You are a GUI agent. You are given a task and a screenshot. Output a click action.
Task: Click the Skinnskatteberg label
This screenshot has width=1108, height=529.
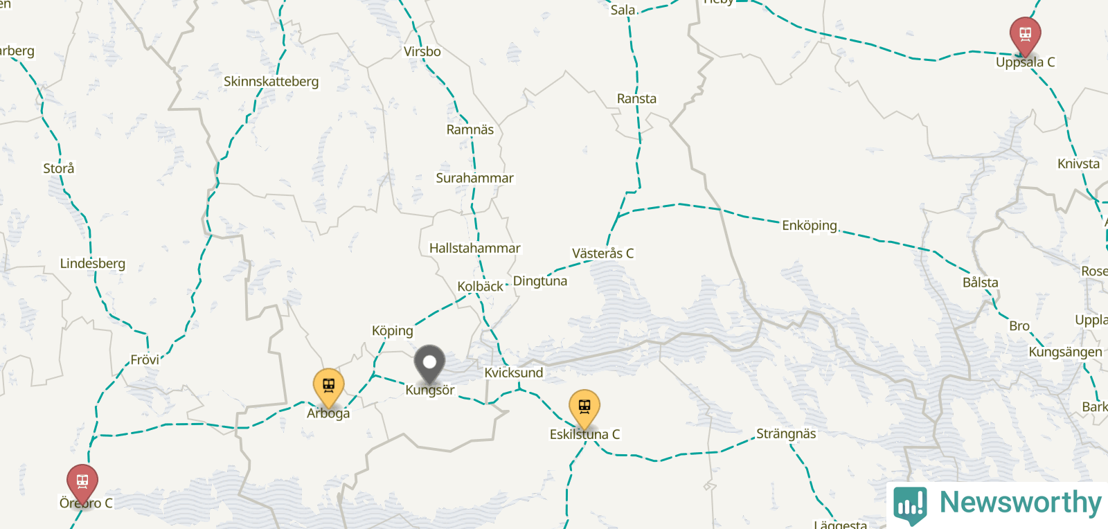pyautogui.click(x=271, y=82)
